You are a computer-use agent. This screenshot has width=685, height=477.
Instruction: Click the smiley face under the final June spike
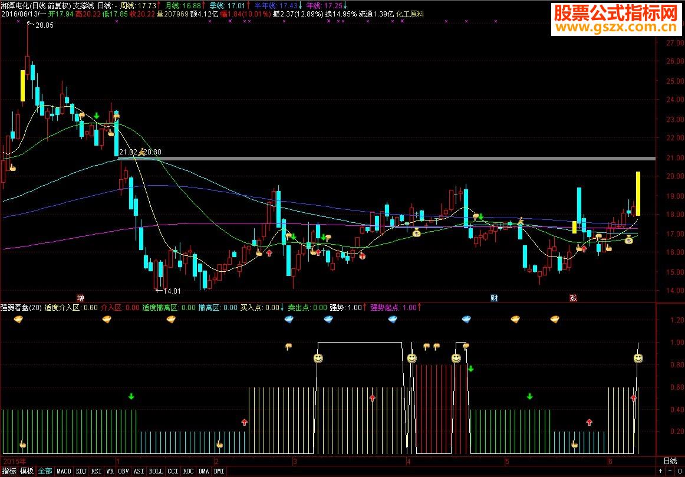pos(638,358)
